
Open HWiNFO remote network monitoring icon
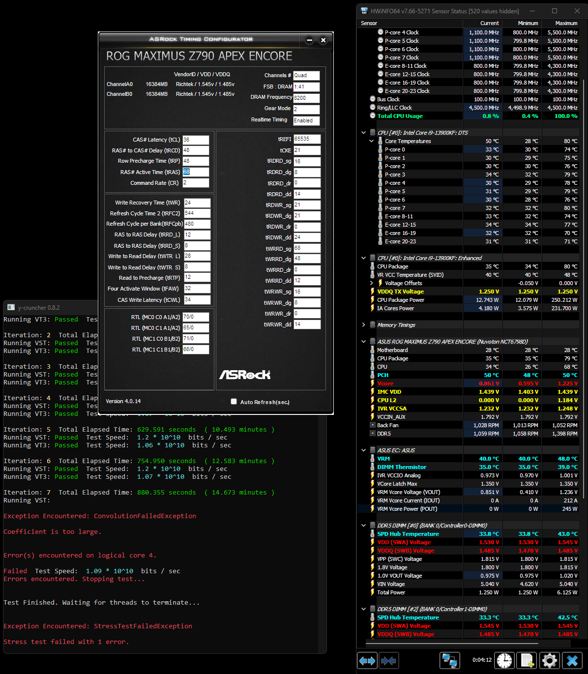point(449,661)
